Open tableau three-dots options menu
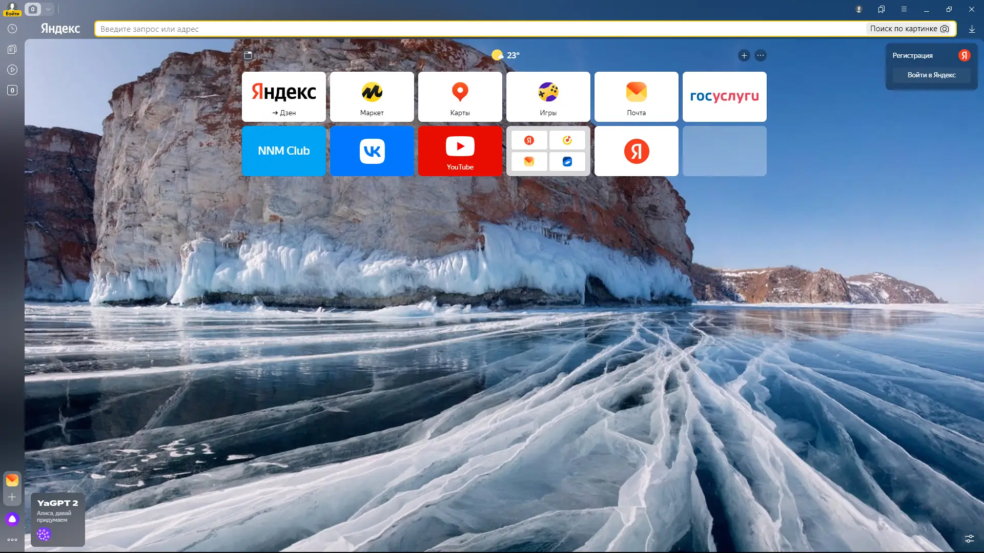 761,55
